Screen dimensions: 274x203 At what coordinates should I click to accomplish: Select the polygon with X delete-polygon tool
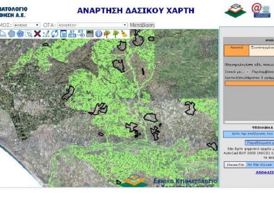pyautogui.click(x=20, y=34)
